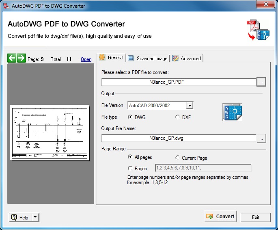The height and width of the screenshot is (230, 278).
Task: Browse for a PDF file to convert
Action: tap(261, 82)
